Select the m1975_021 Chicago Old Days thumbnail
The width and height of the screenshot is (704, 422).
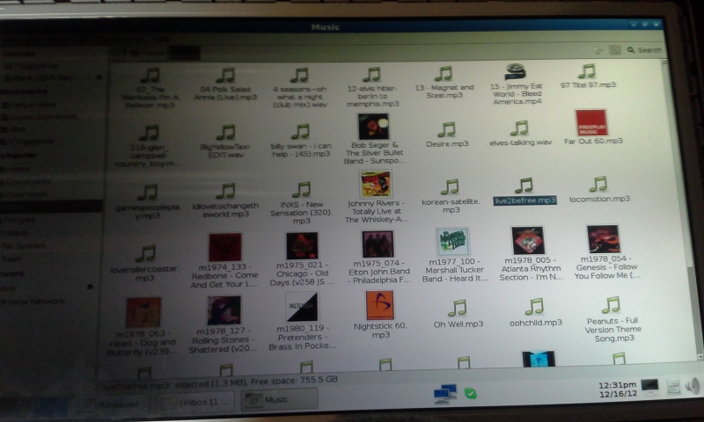click(302, 246)
